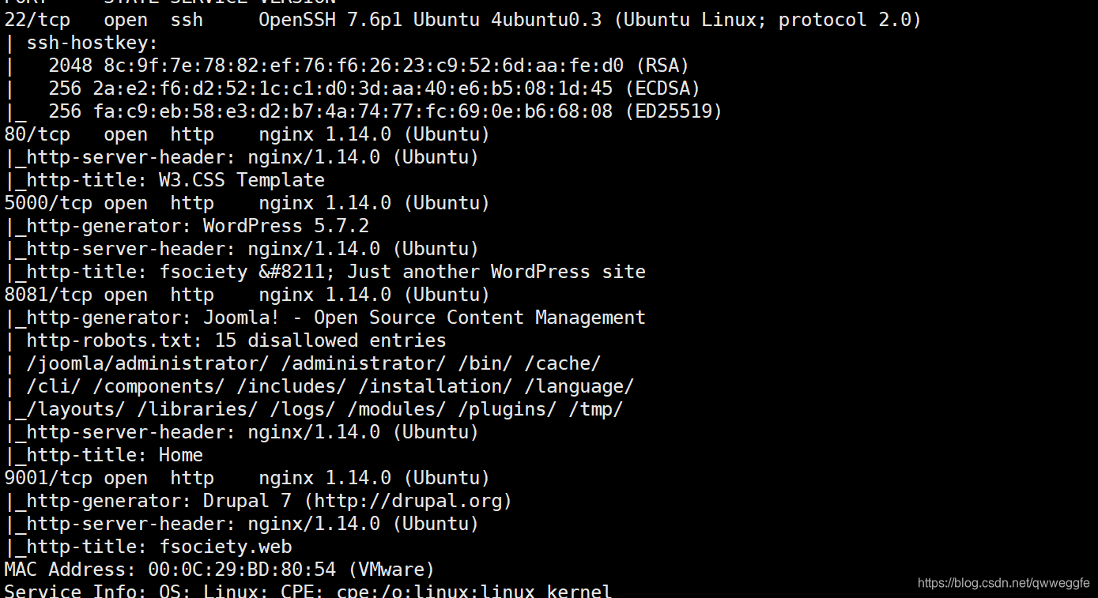Click the 9001/tcp open http line
This screenshot has height=598, width=1098.
click(247, 478)
